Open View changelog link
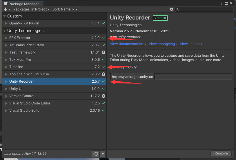Viewport: 236px width, 160px height. [162, 44]
